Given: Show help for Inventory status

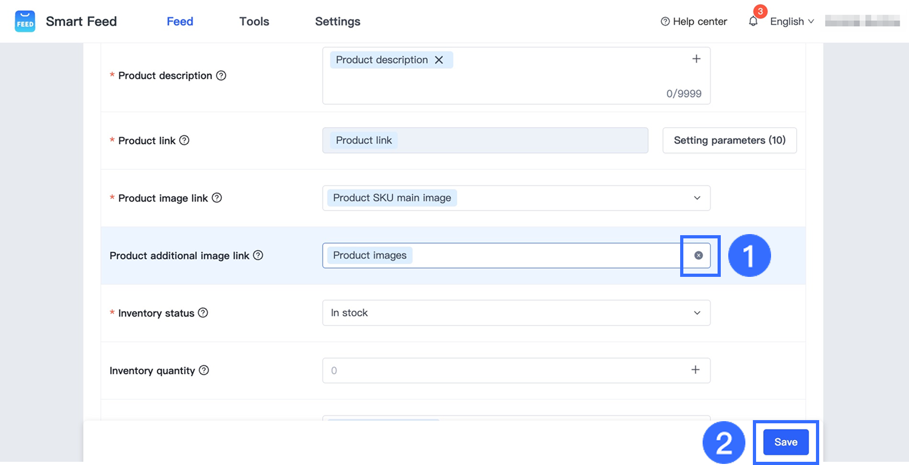Looking at the screenshot, I should (203, 313).
